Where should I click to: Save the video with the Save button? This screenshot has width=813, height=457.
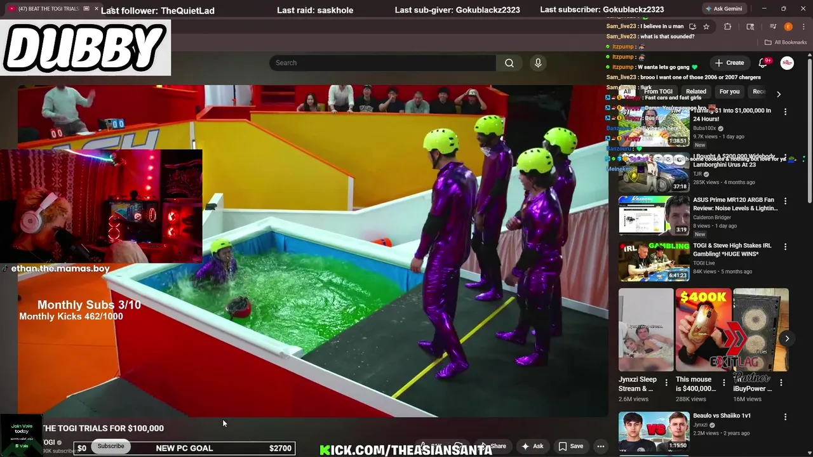(x=570, y=446)
